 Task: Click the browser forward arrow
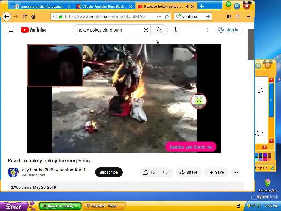point(16,17)
